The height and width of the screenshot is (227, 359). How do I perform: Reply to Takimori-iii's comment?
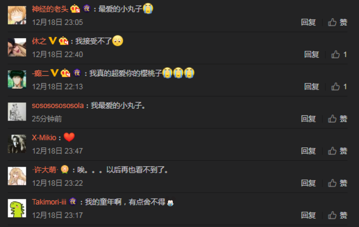[x=308, y=216]
